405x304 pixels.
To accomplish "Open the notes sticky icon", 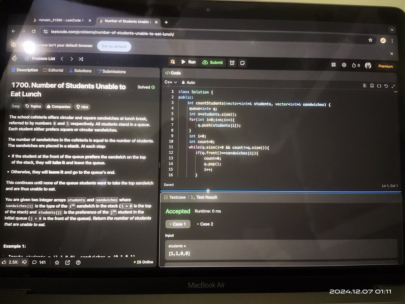I will click(x=242, y=63).
